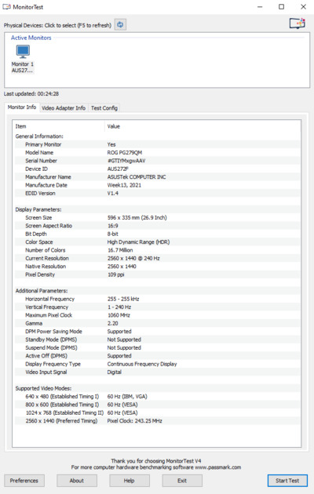Screen dimensions: 314x494
Task: Open Preferences
Action: click(x=24, y=481)
